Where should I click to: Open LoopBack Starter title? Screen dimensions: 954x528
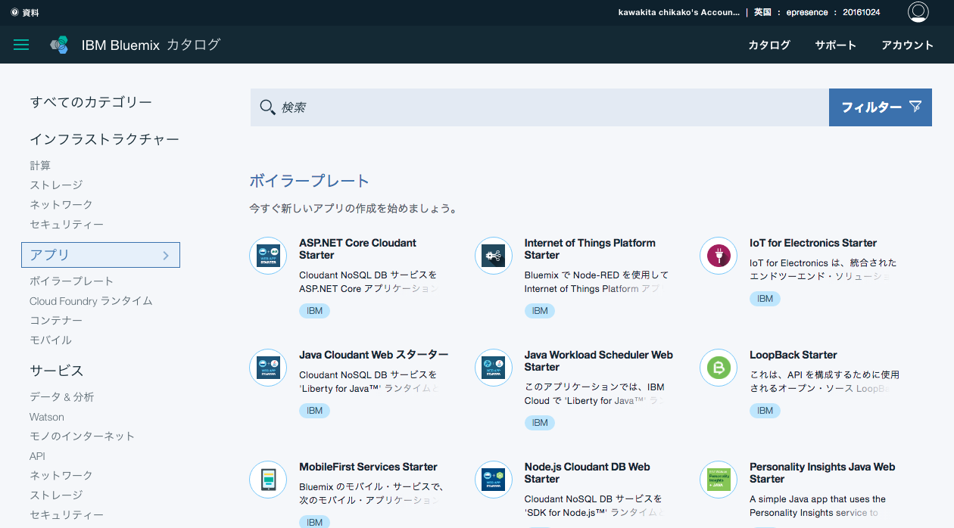[x=793, y=355]
